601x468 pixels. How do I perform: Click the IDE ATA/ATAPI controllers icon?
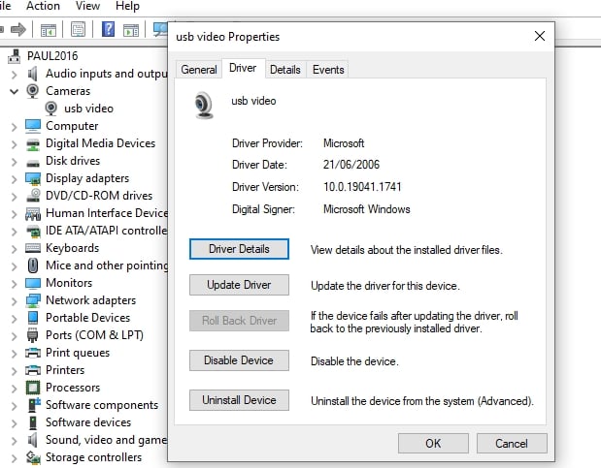[33, 231]
